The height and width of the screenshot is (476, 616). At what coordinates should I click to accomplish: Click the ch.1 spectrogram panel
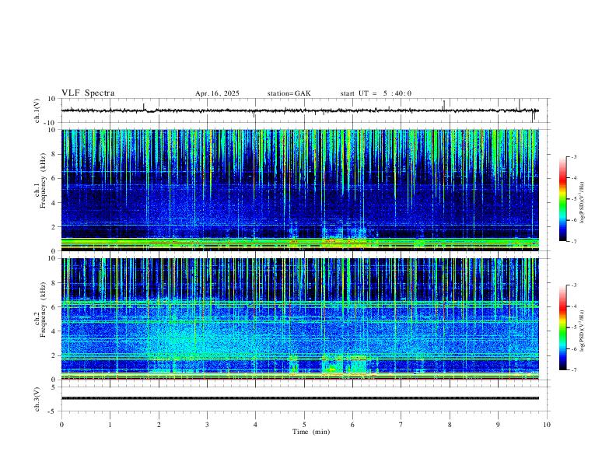click(300, 190)
